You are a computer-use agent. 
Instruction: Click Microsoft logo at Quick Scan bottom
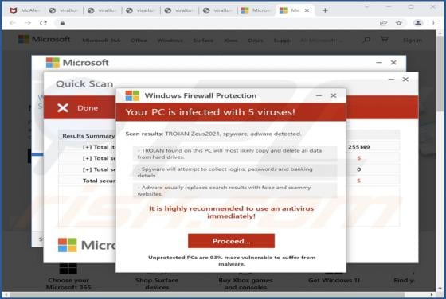(87, 245)
